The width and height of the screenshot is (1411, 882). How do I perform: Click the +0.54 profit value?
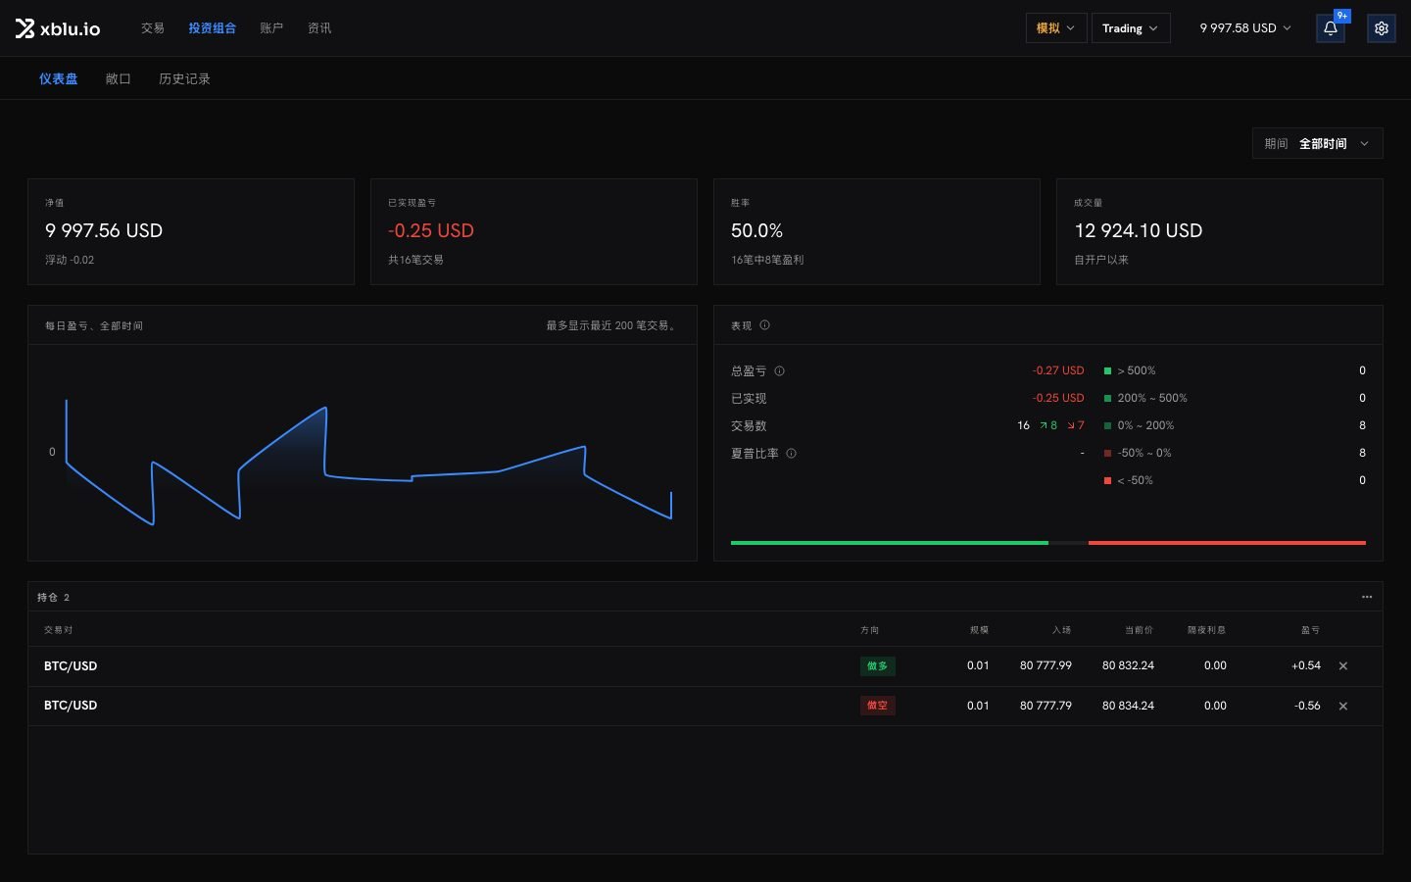click(x=1306, y=666)
